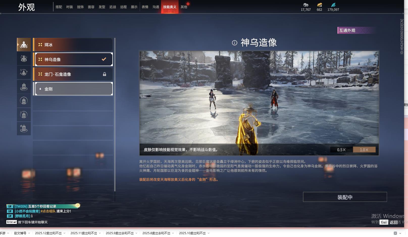Click the orange text 装配后将改变天海释放奥义后化身的“金刚”形态。

click(179, 179)
